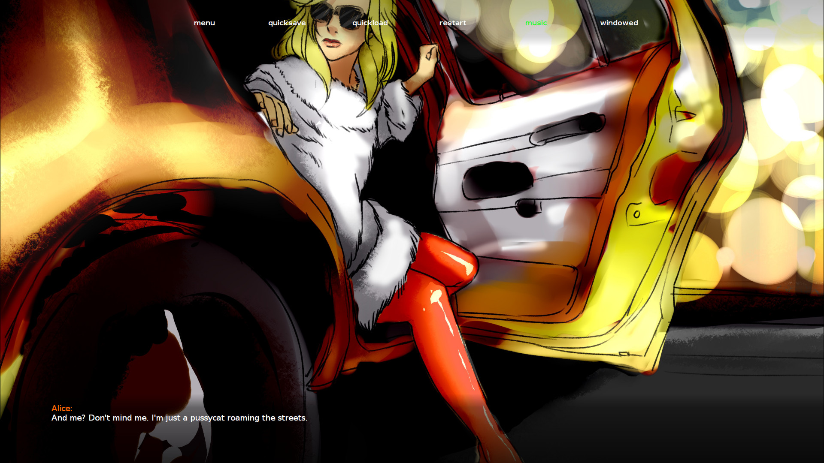Screen dimensions: 824x463
Task: Enable fullscreen by clicking windowed
Action: [x=619, y=23]
